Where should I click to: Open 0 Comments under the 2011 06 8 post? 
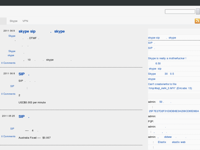click(8, 94)
